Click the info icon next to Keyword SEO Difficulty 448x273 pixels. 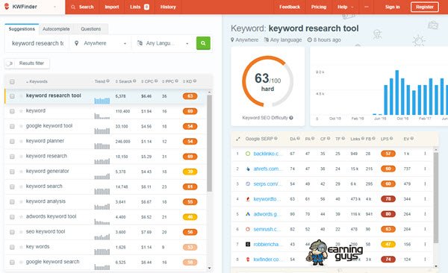point(291,118)
